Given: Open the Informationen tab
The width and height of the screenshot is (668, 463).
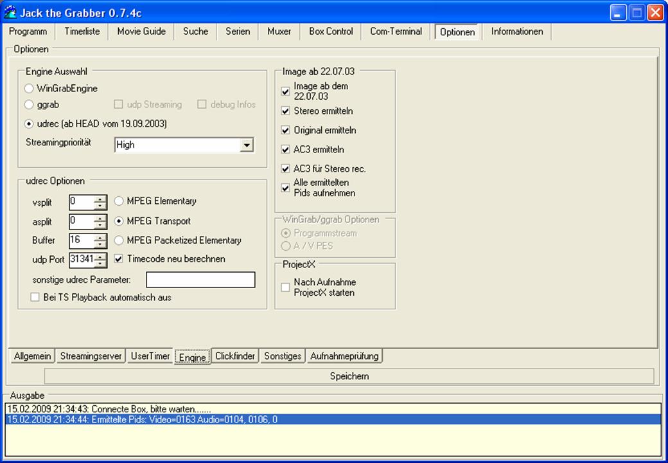Looking at the screenshot, I should tap(517, 32).
